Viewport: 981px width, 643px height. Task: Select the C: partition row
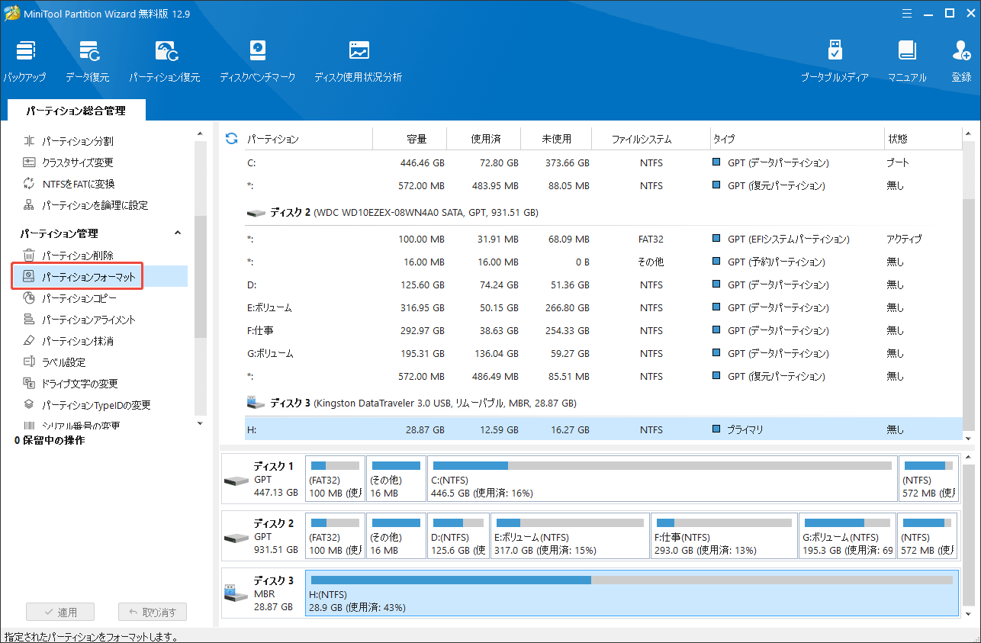pyautogui.click(x=603, y=162)
